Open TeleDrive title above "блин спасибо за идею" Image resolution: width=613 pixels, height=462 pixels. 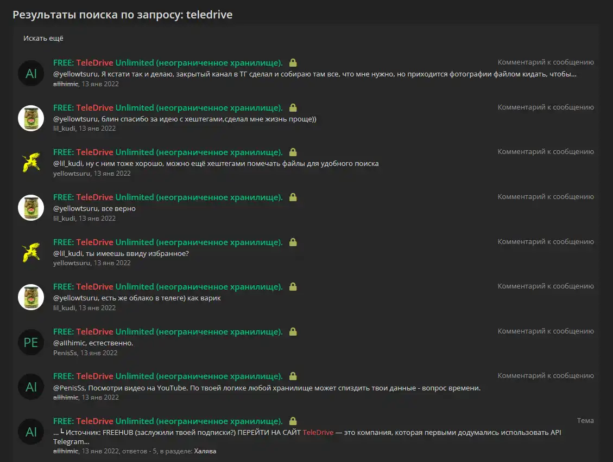[x=168, y=107]
